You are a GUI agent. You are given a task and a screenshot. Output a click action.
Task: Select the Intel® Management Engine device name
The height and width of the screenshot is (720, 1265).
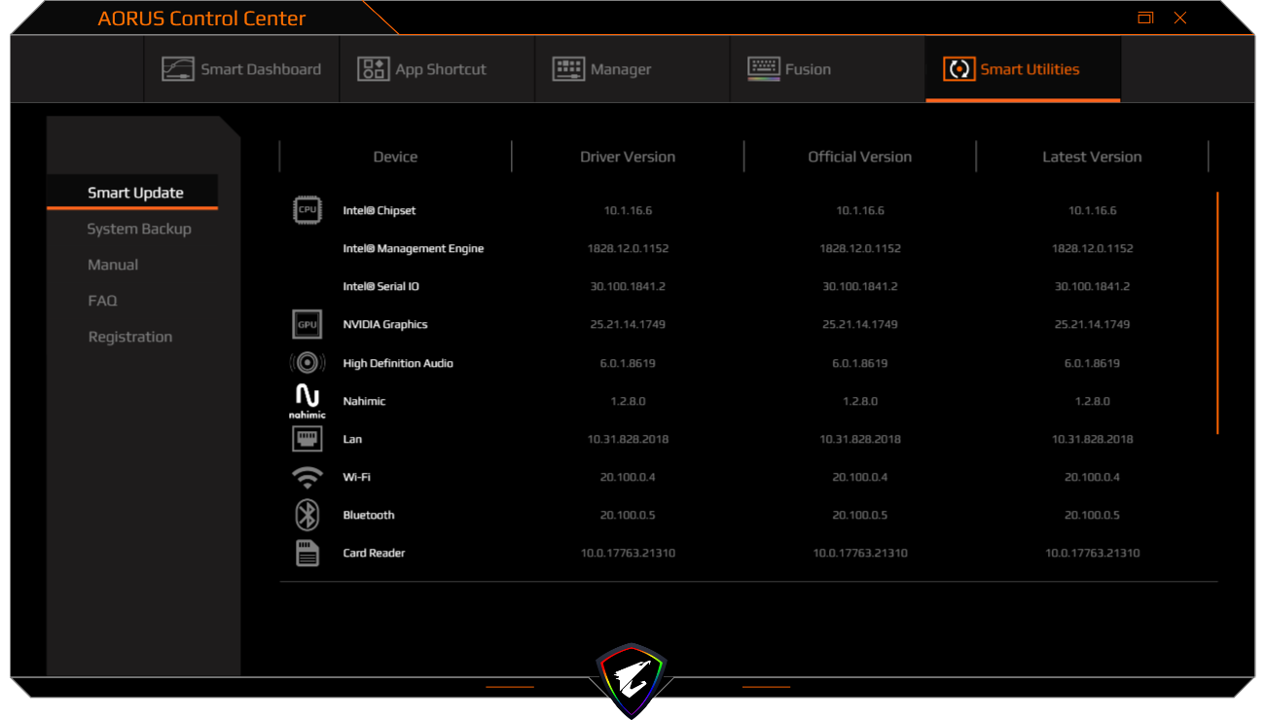[414, 248]
